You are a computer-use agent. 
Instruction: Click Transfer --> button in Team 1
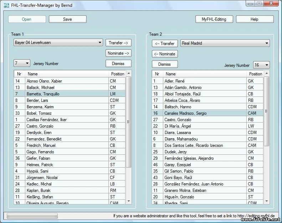point(118,43)
